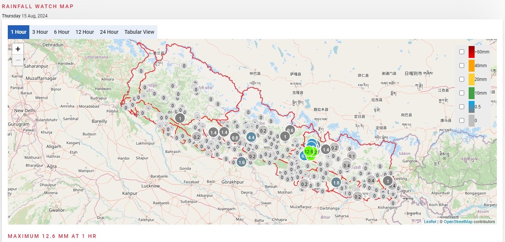Click the 1.6 rainfall station marker
The width and height of the screenshot is (505, 242).
(242, 162)
